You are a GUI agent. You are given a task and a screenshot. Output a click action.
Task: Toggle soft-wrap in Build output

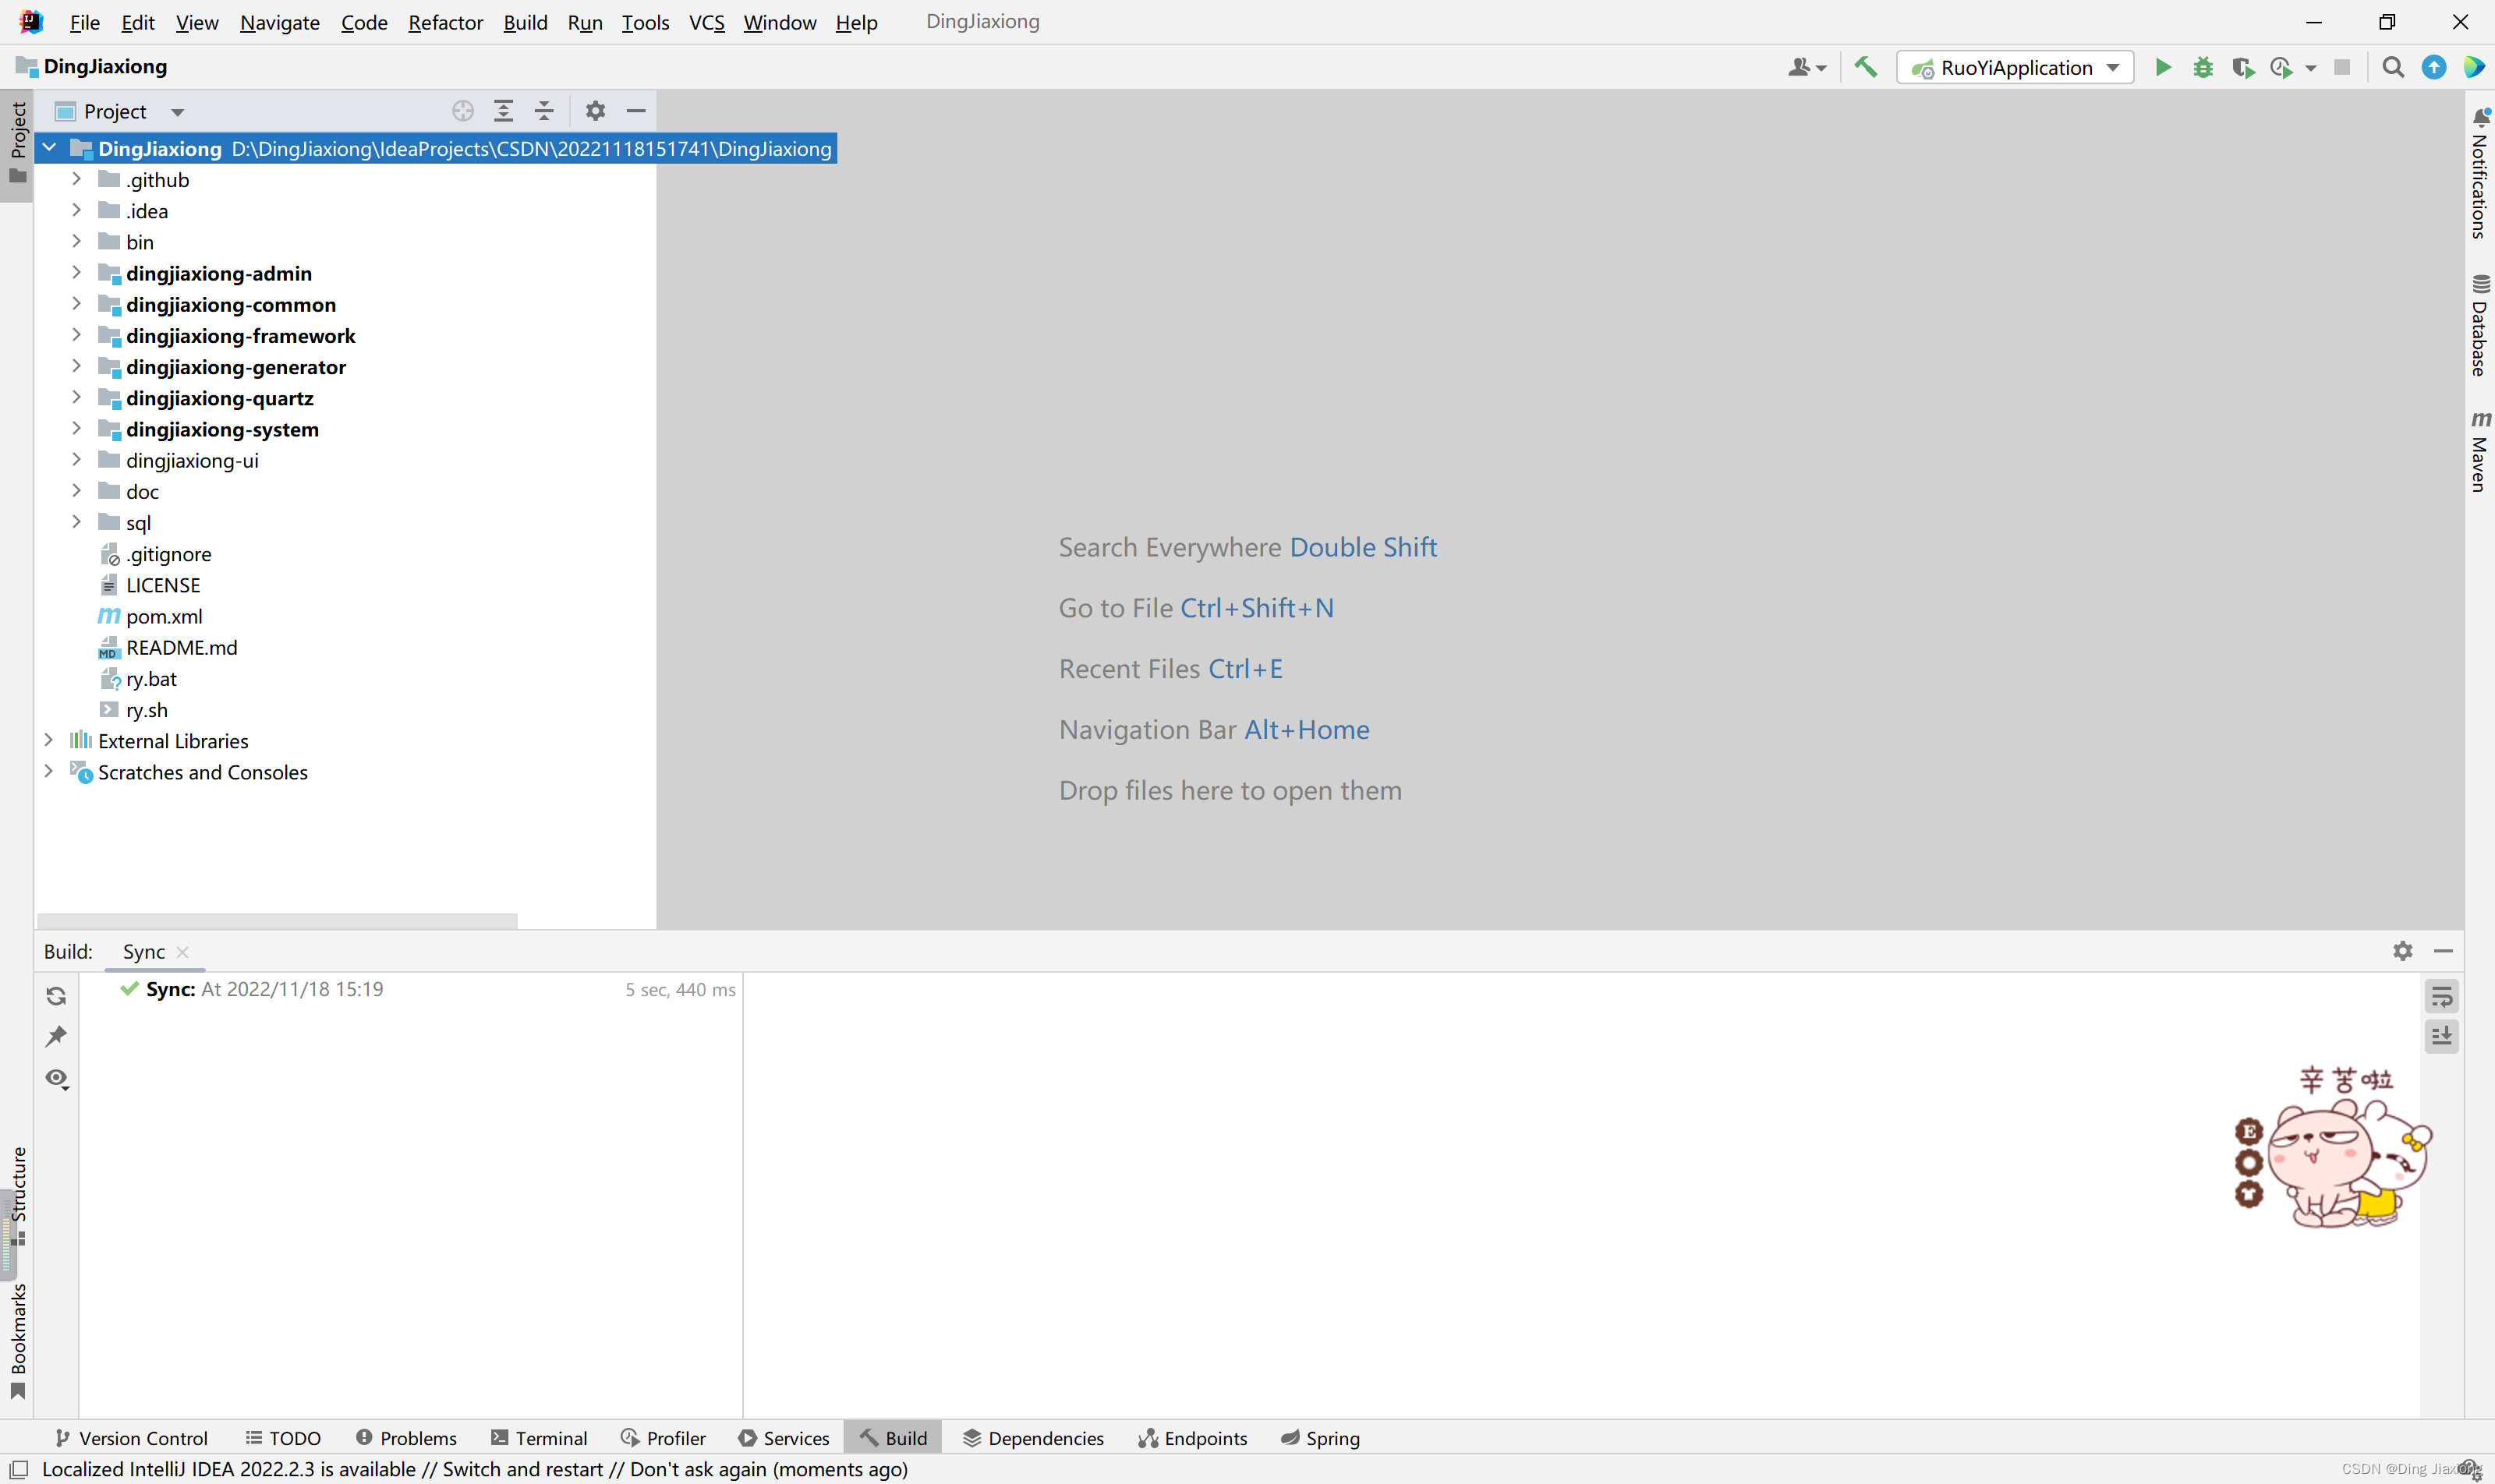pos(2442,996)
